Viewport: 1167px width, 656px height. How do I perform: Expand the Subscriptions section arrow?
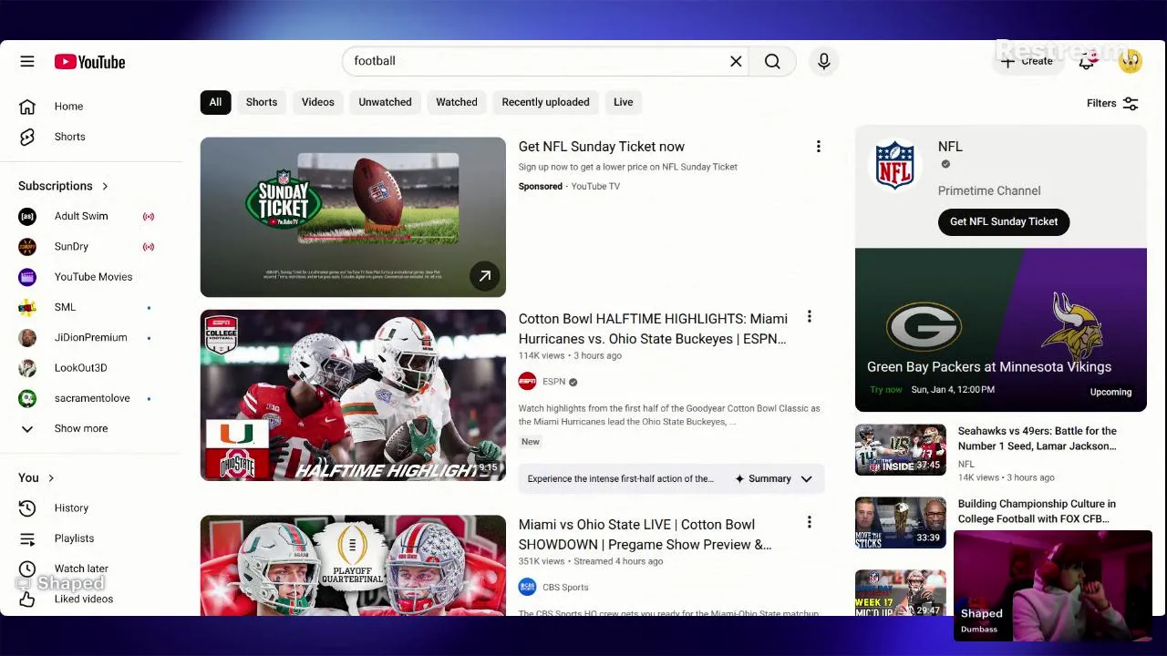pos(105,186)
